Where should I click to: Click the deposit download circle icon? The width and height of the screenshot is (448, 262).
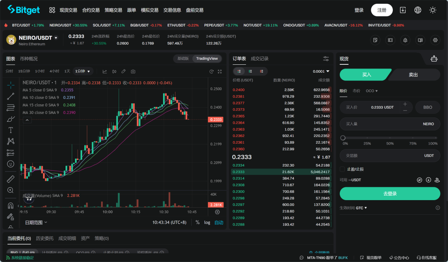[428, 180]
